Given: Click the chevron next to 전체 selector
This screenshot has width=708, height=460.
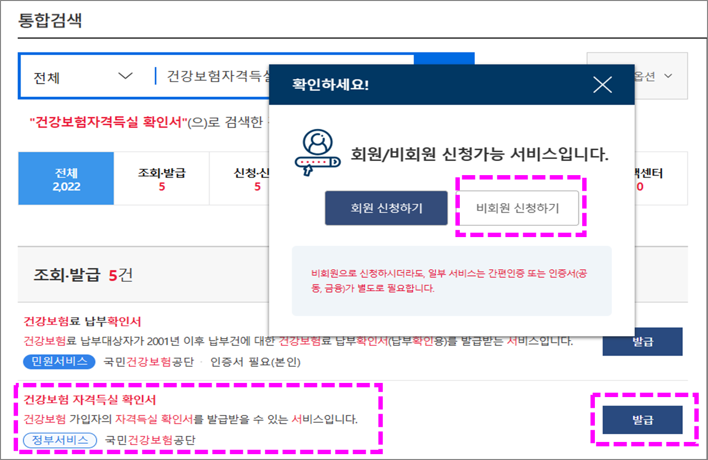Looking at the screenshot, I should (125, 77).
